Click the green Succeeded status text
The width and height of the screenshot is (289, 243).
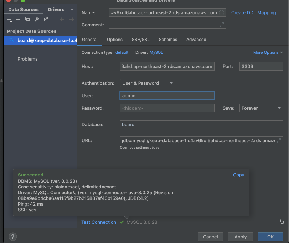click(31, 175)
